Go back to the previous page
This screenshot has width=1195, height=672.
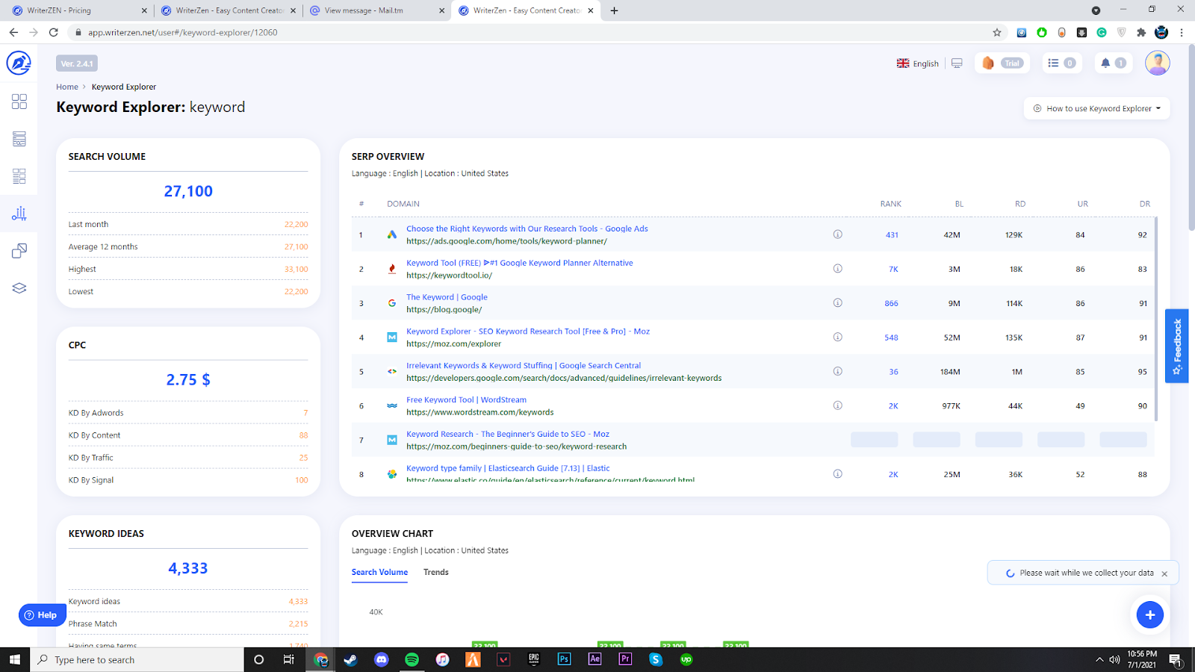[x=13, y=32]
